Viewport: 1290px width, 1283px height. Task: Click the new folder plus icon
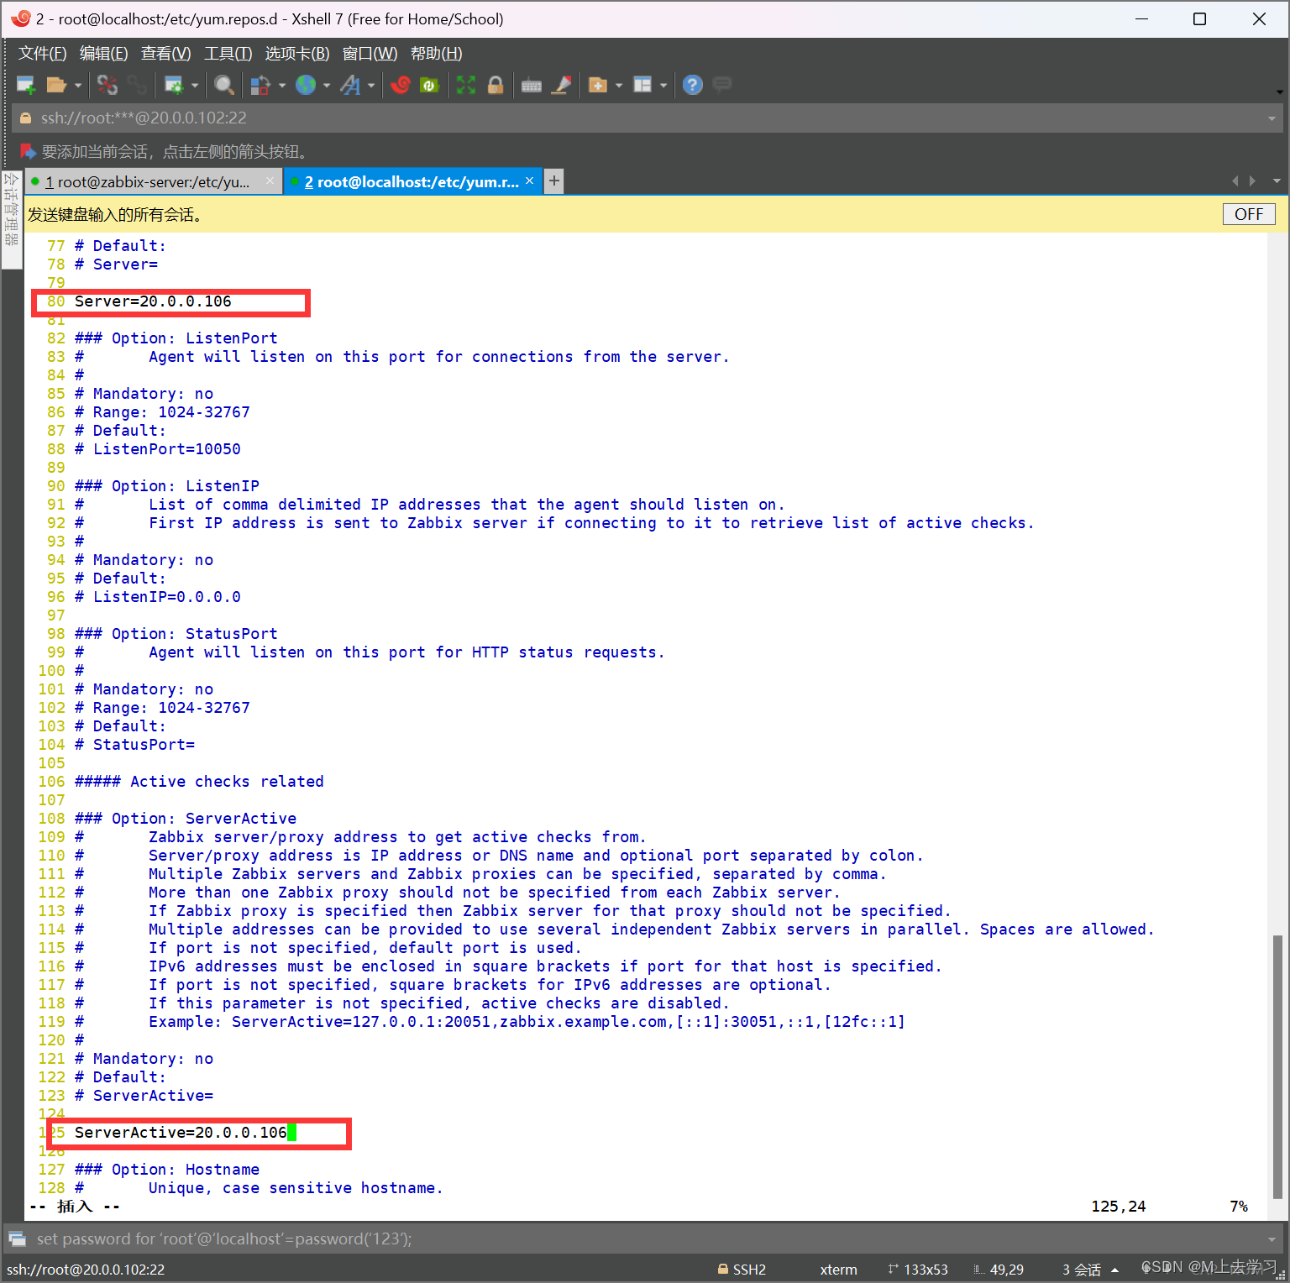coord(598,85)
